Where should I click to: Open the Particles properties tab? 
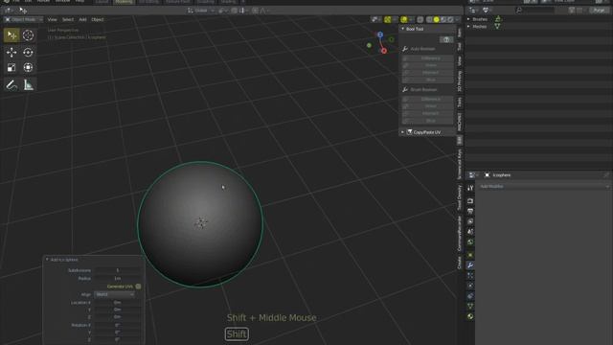[470, 275]
